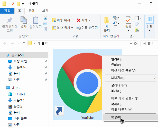Image resolution: width=158 pixels, height=127 pixels.
Task: Open the New item dropdown icon
Action: (x=116, y=18)
